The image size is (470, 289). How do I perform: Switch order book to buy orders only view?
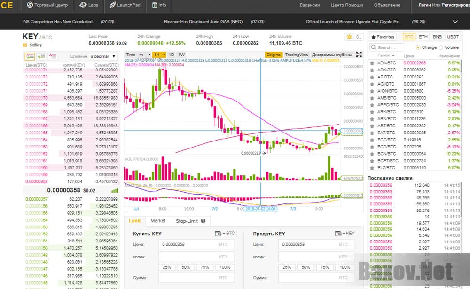point(40,56)
